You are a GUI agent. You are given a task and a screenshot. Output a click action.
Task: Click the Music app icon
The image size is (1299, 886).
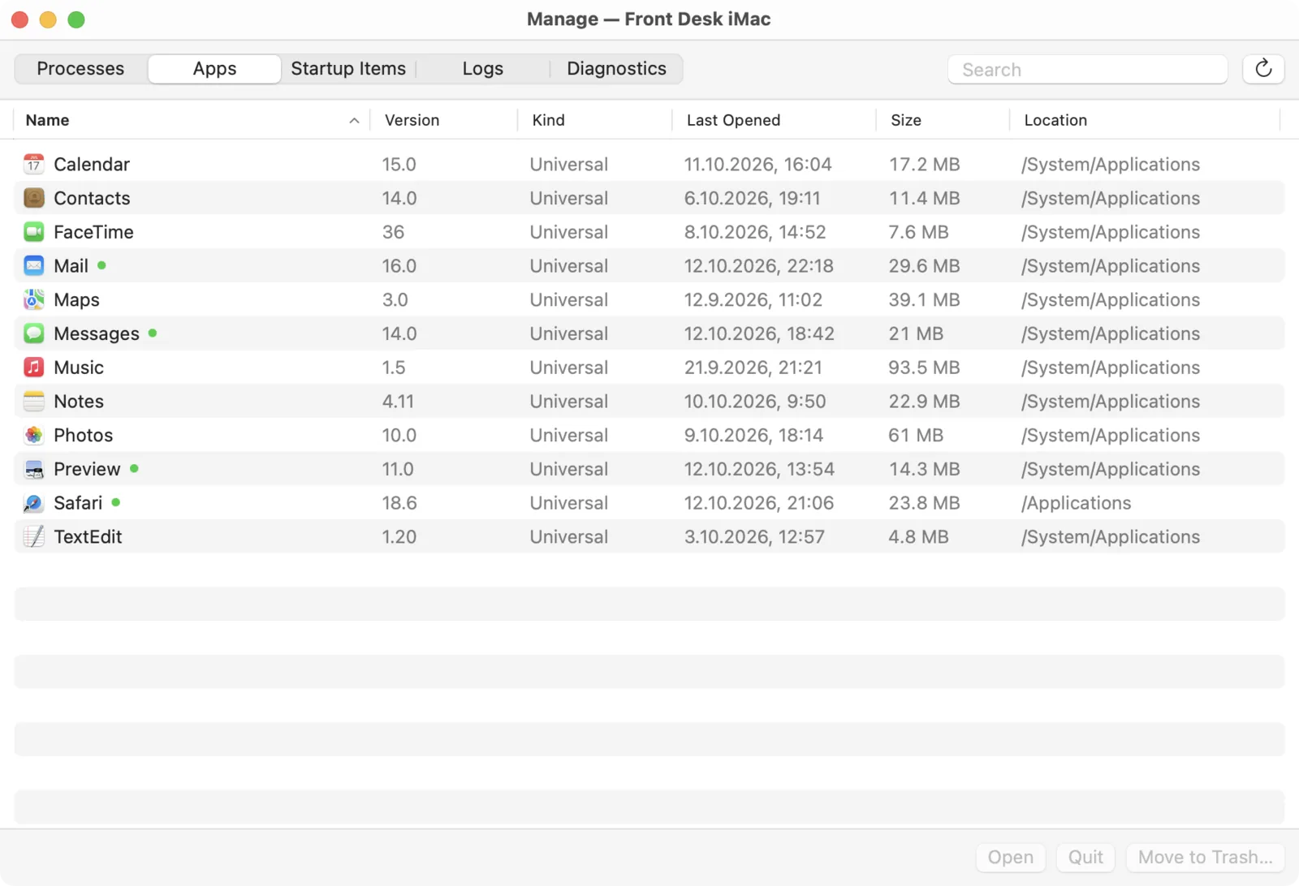point(33,368)
